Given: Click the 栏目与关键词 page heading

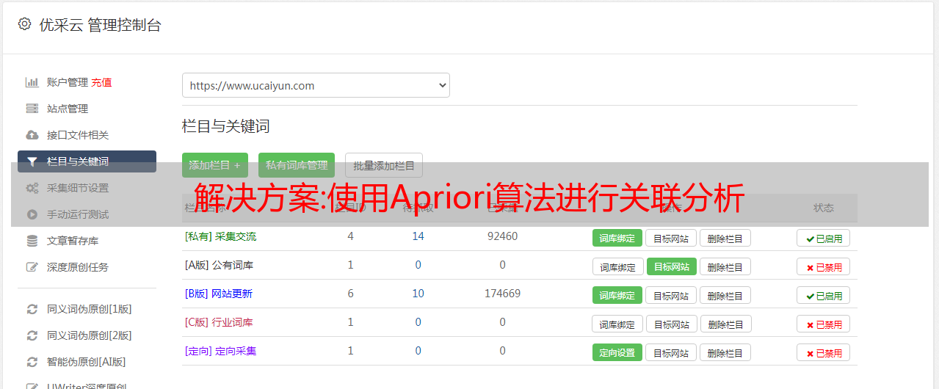Looking at the screenshot, I should coord(226,126).
